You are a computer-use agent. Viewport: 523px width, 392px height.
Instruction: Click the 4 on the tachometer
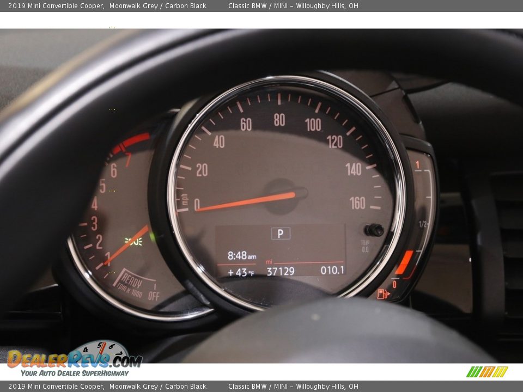95,203
